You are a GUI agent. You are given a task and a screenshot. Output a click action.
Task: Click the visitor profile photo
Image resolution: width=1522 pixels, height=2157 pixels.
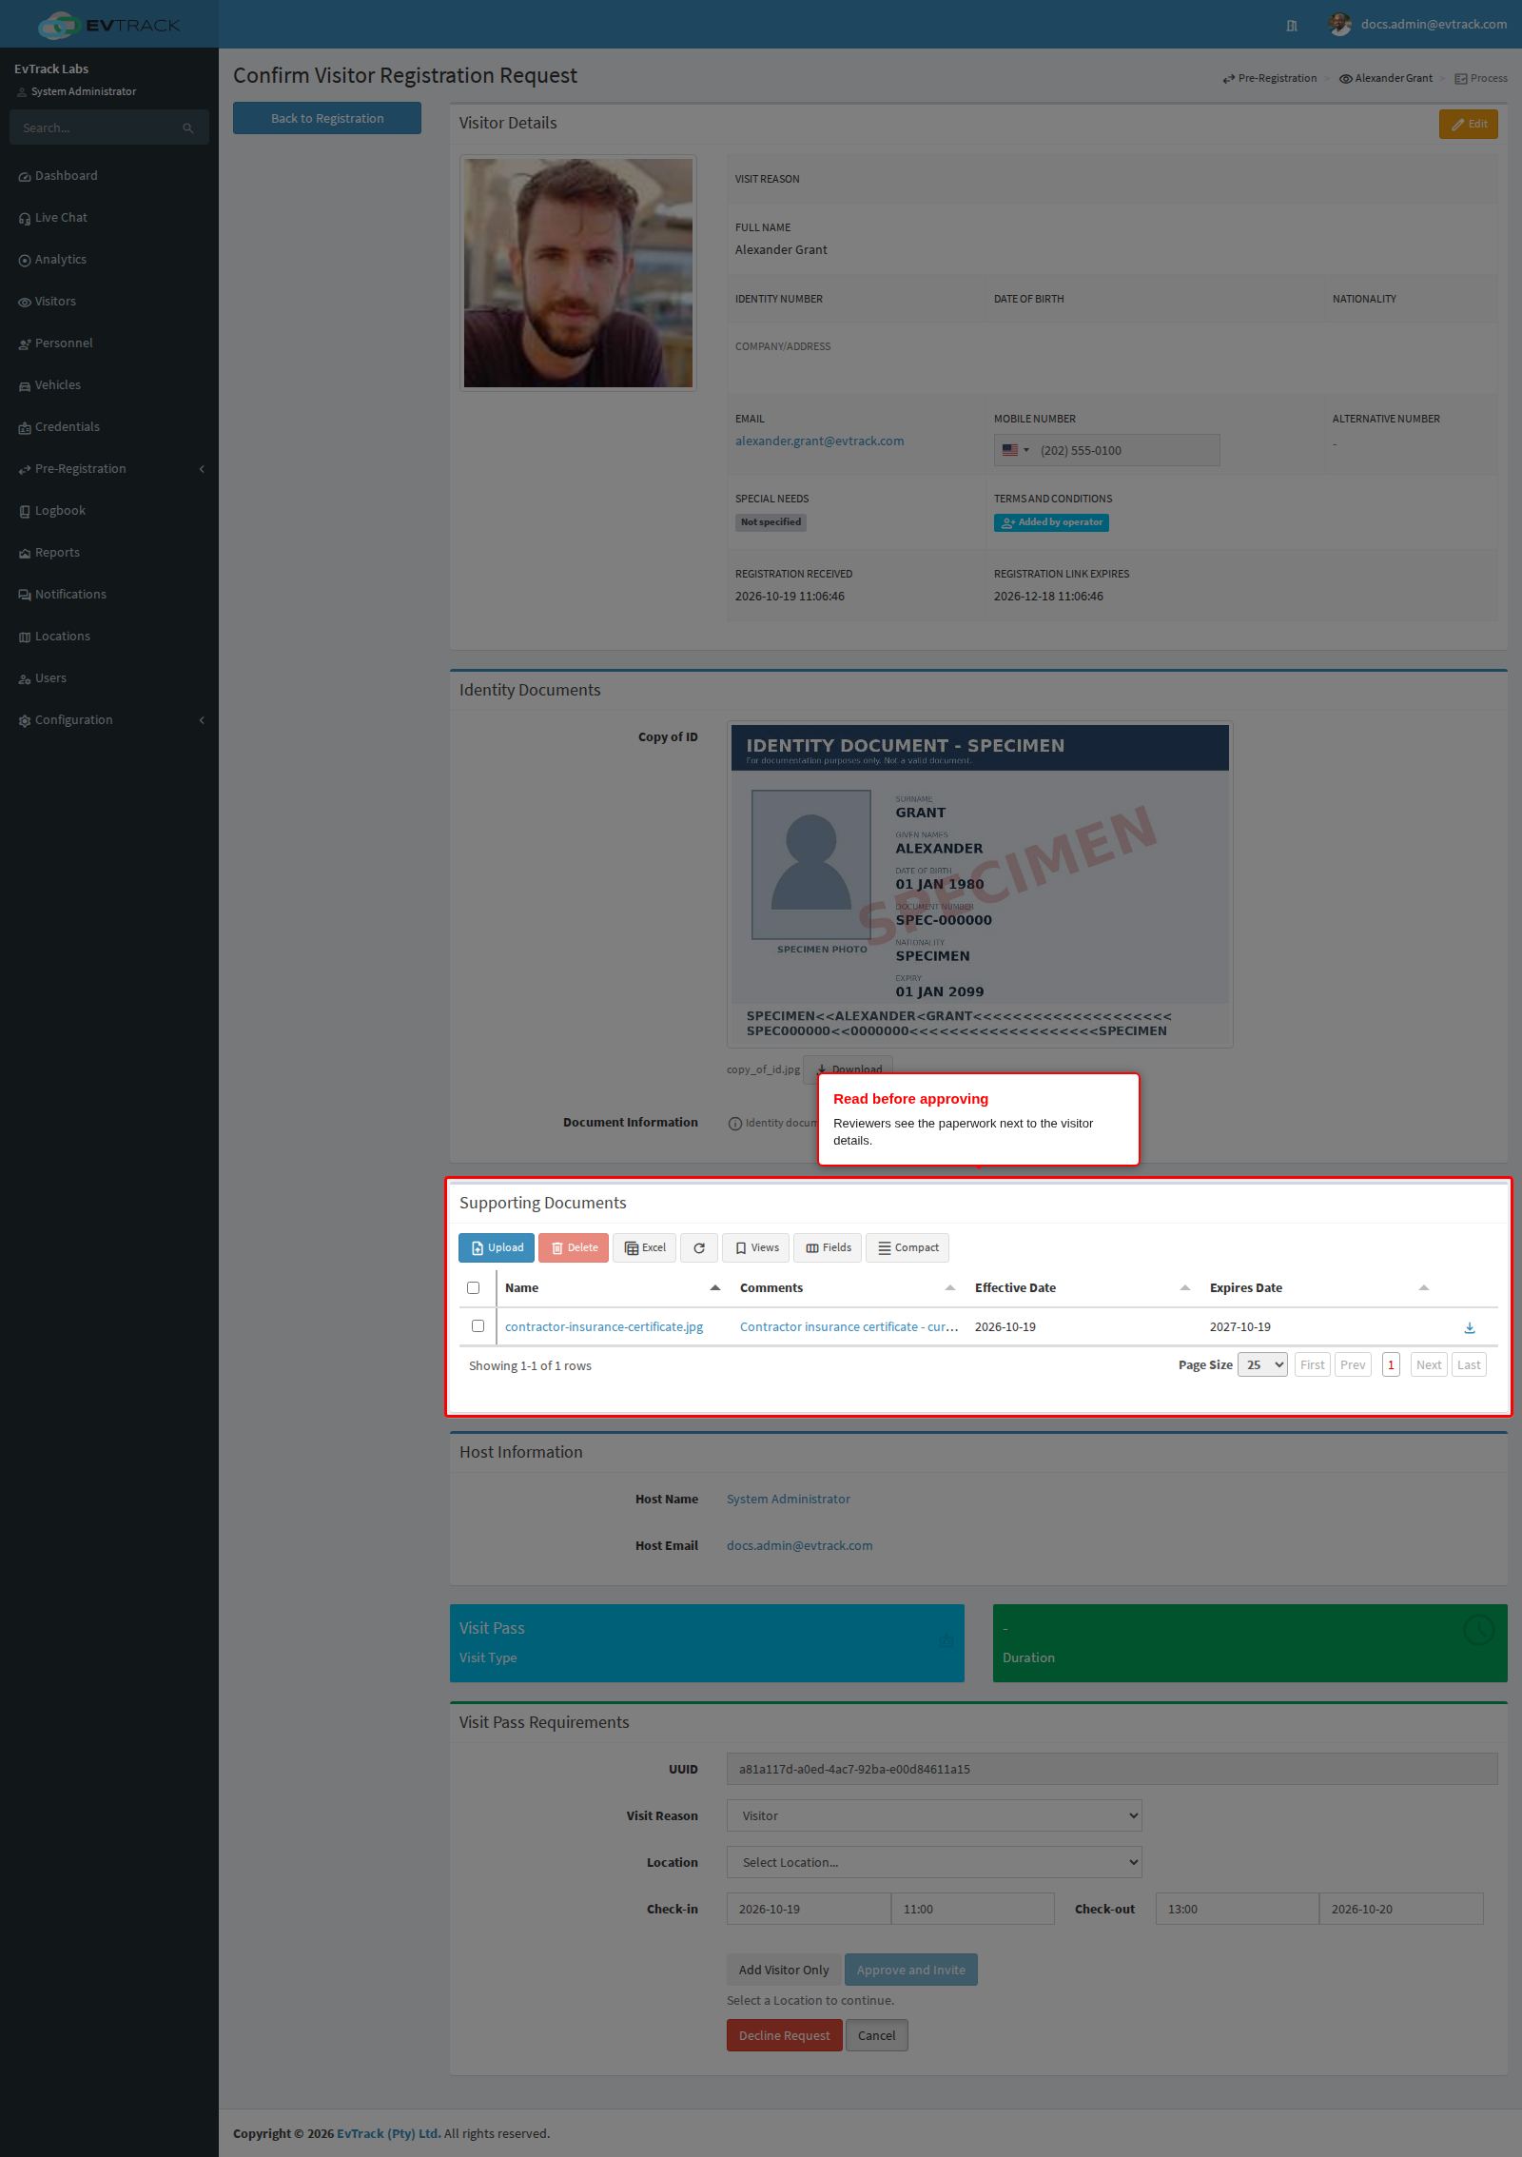578,273
